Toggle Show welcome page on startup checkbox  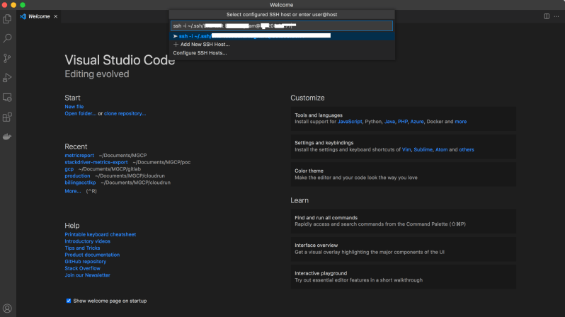coord(69,301)
